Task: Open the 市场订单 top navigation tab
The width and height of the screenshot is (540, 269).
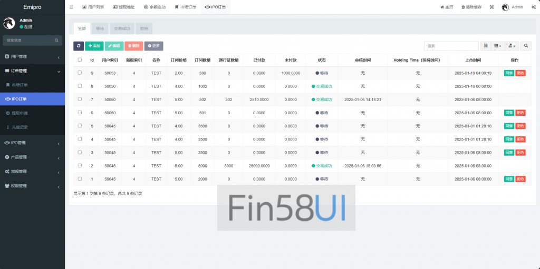Action: tap(185, 7)
